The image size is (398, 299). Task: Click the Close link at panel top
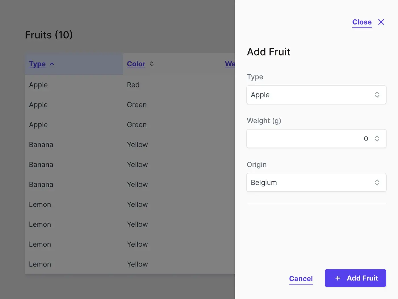[x=362, y=22]
